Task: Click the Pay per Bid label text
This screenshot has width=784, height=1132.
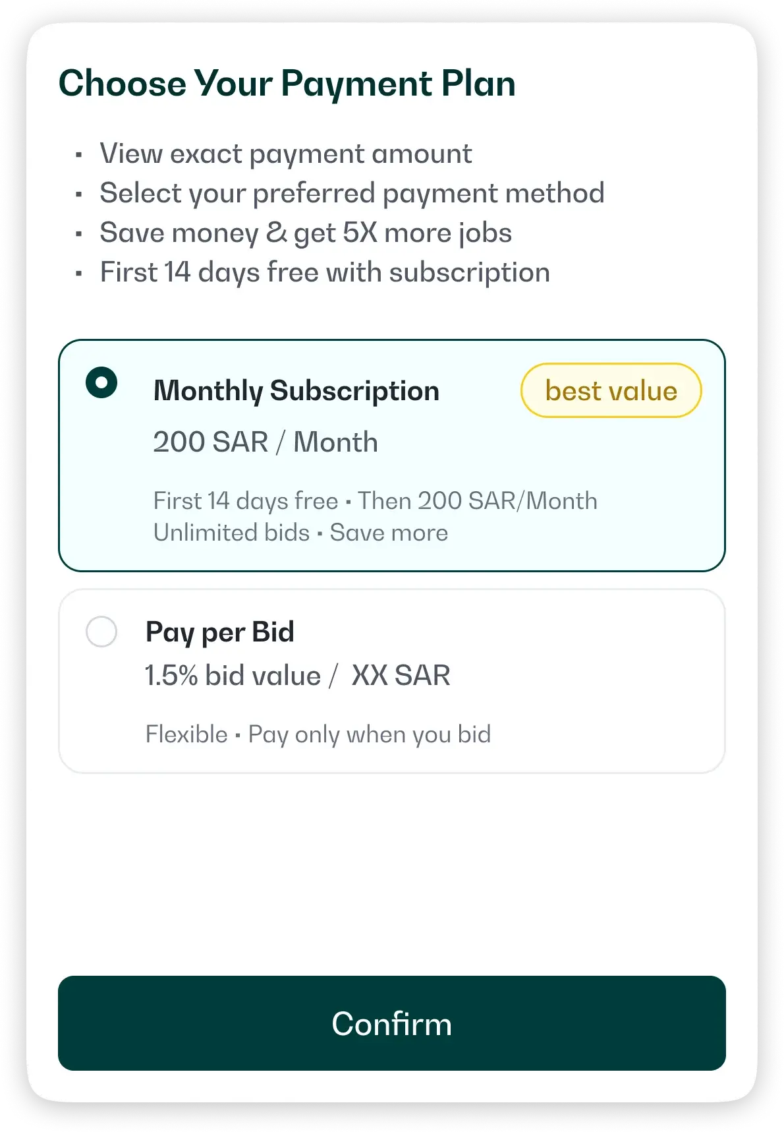Action: (220, 632)
